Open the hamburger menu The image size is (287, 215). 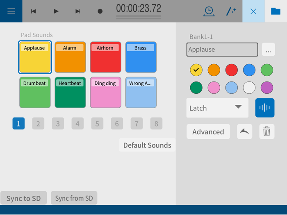click(x=11, y=11)
